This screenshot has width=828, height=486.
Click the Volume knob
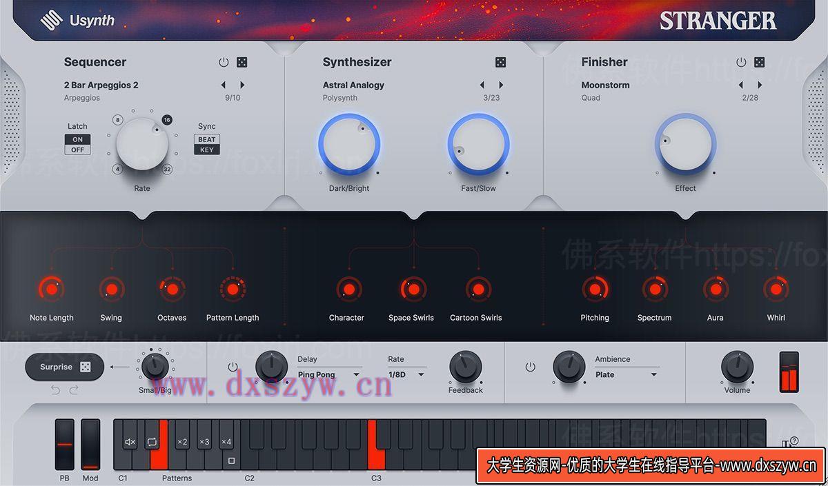737,367
